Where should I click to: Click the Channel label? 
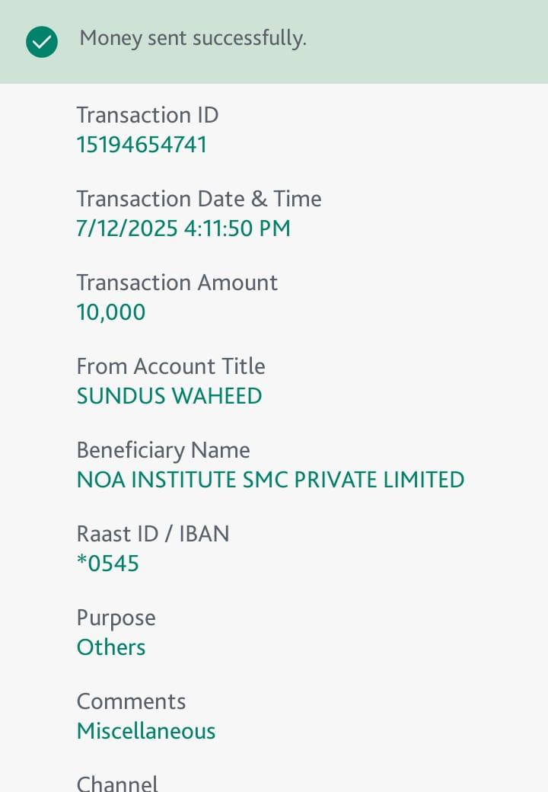[117, 783]
